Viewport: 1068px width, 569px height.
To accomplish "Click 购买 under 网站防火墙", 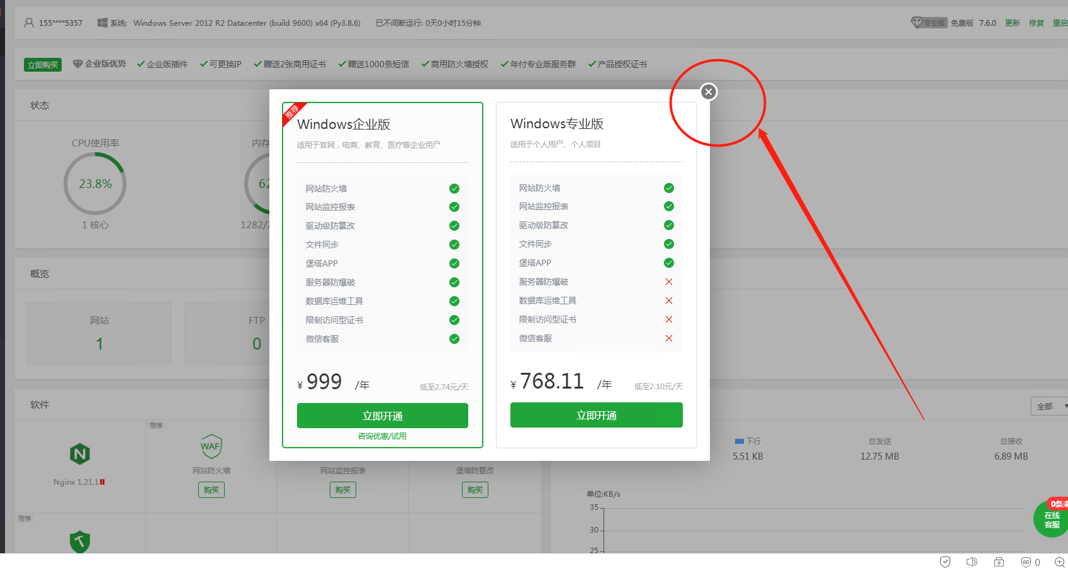I will 211,490.
